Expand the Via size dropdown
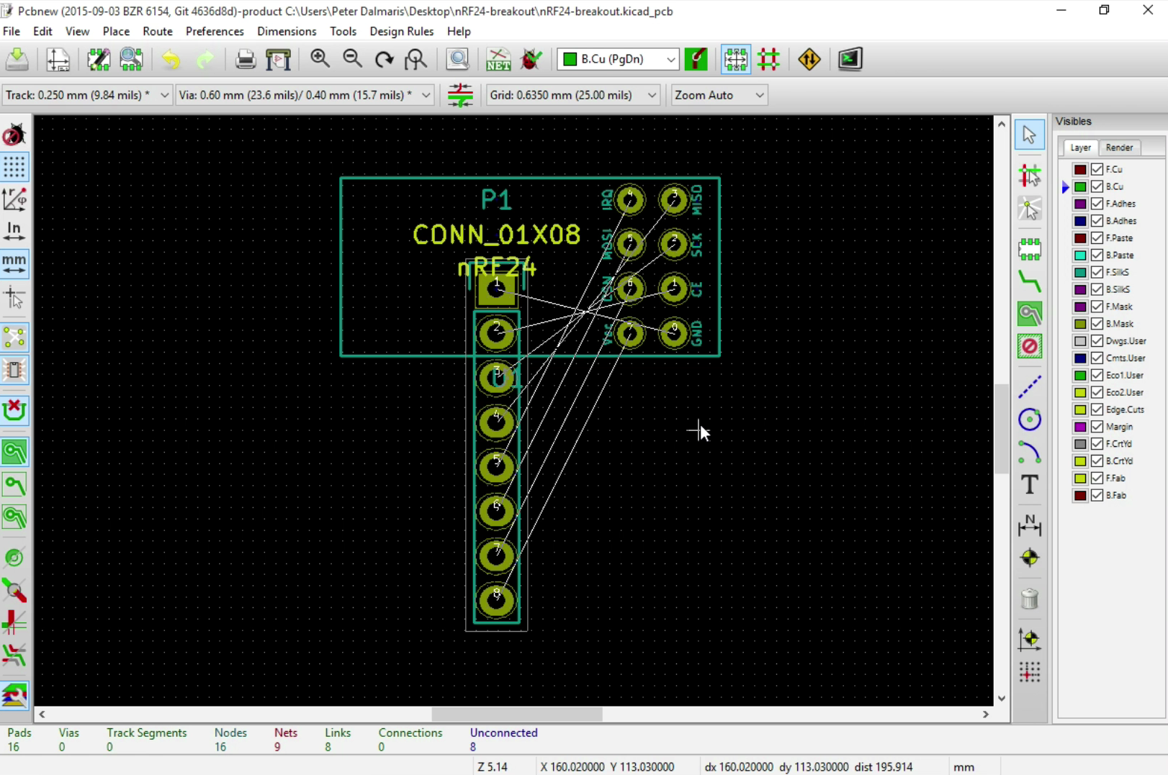Viewport: 1168px width, 775px height. point(426,94)
